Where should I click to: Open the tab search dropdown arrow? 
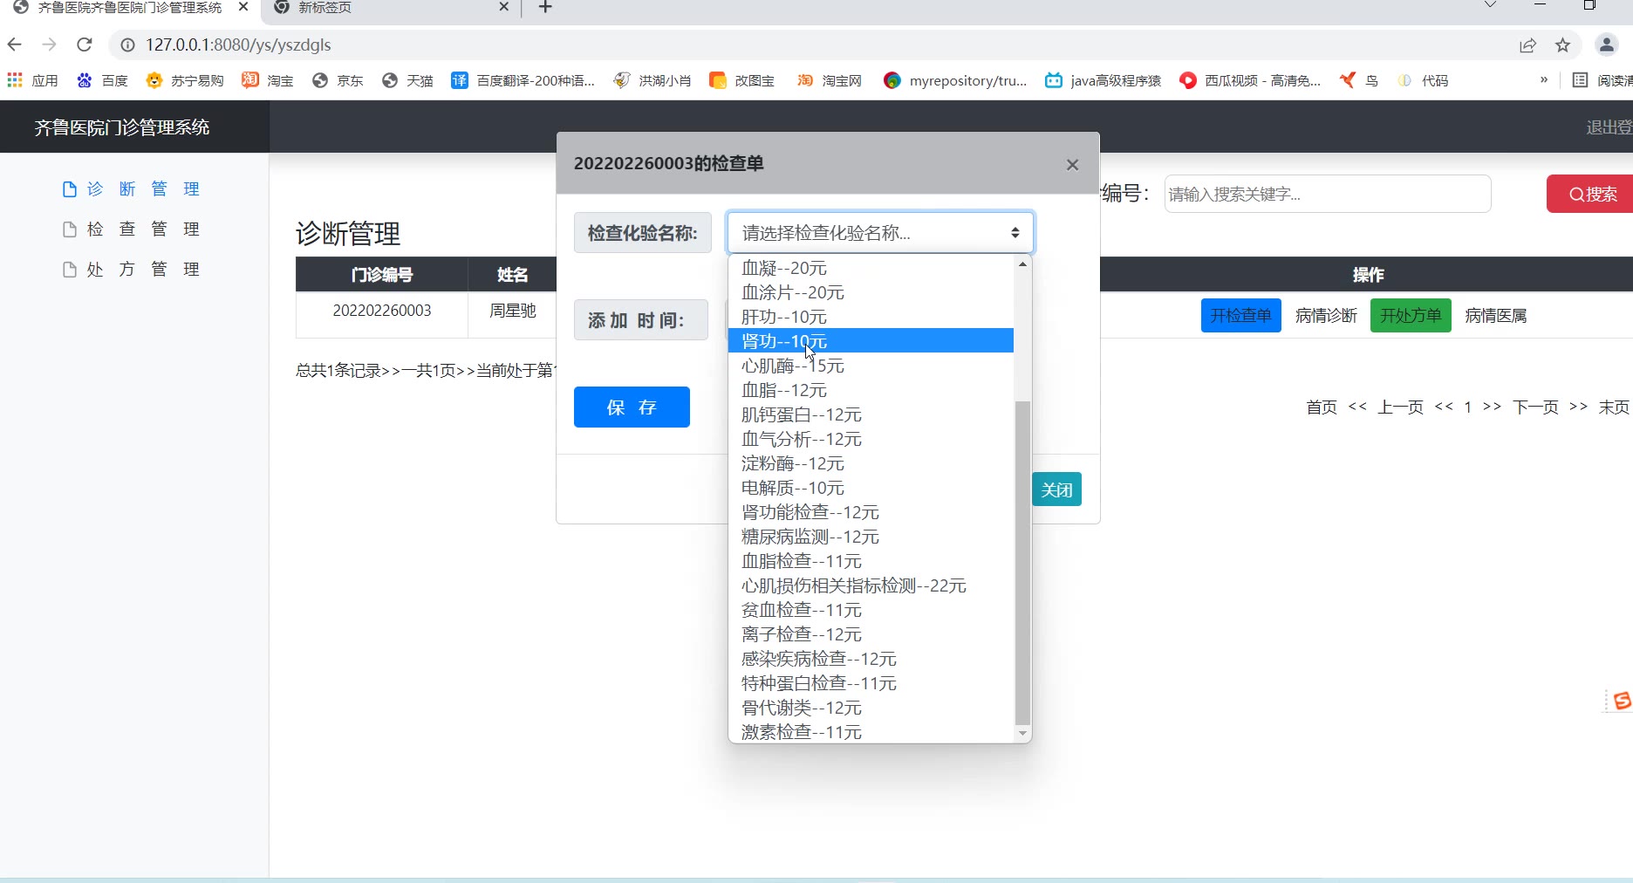1490,6
